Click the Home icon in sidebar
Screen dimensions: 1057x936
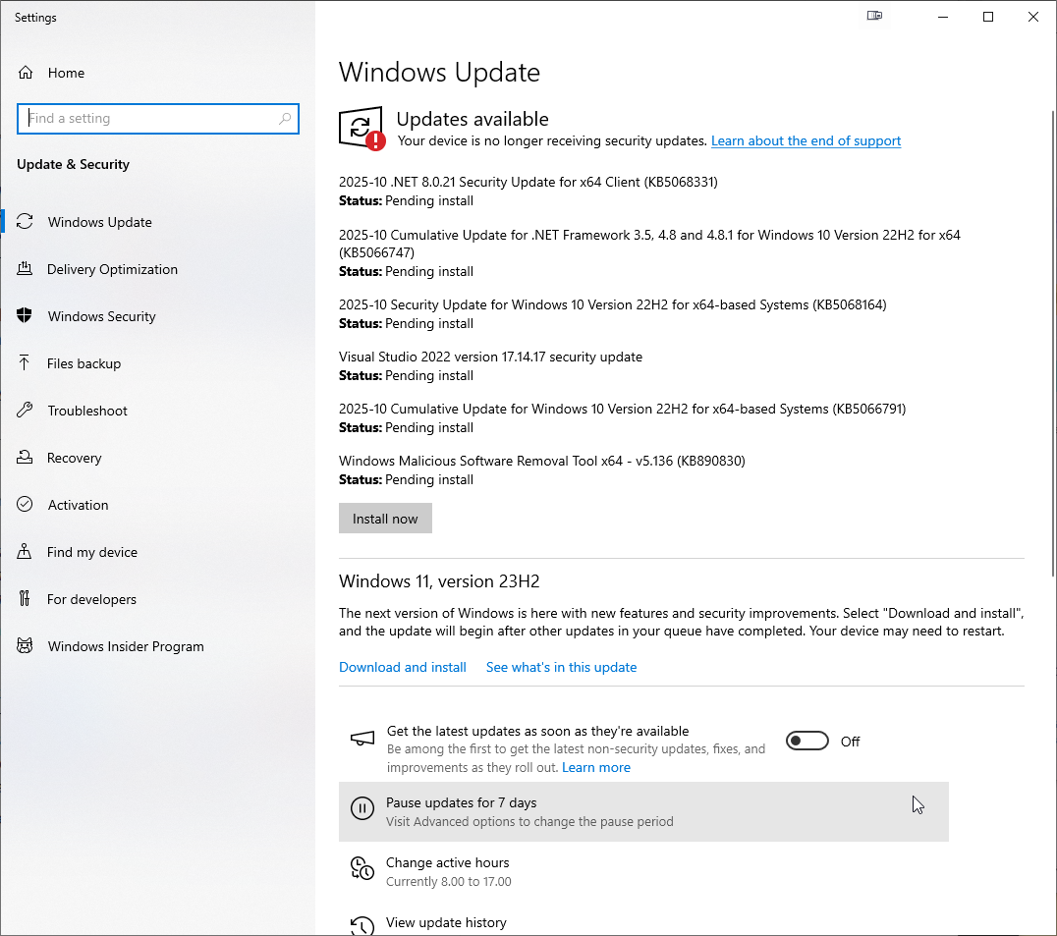pos(26,73)
